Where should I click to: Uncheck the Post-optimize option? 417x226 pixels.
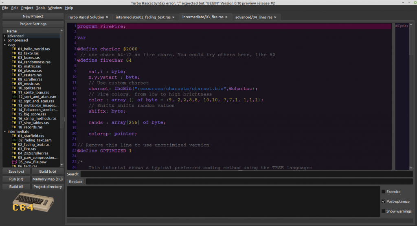pos(383,202)
